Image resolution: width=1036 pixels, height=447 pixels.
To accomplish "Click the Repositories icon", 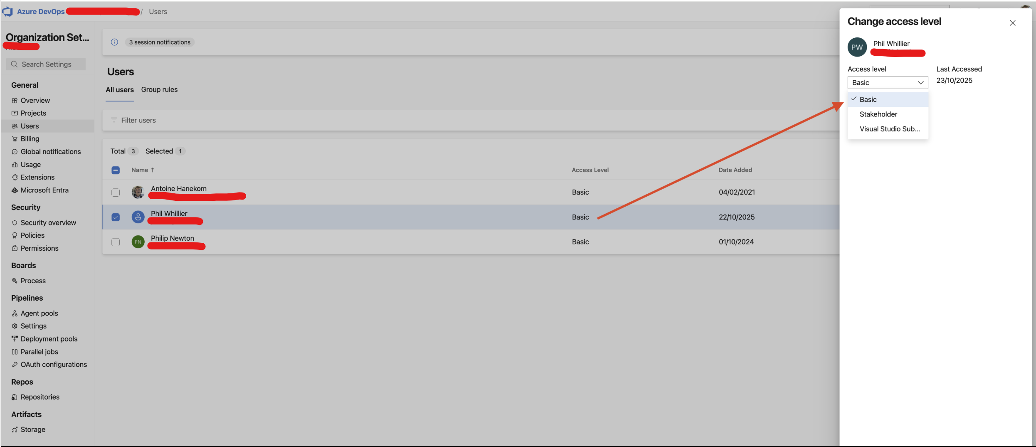I will click(15, 397).
